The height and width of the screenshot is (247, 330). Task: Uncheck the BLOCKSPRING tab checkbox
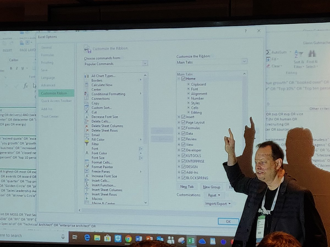pos(183,178)
